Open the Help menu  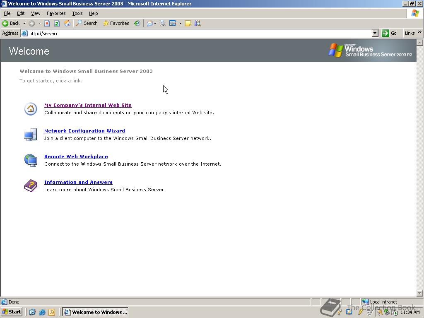tap(93, 13)
